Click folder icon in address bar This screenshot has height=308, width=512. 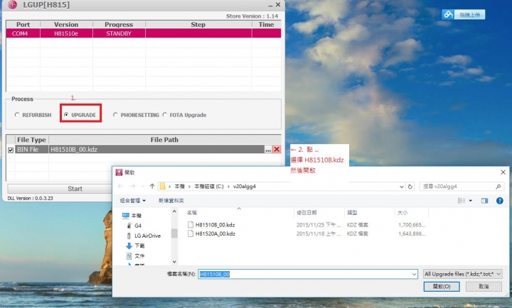162,187
